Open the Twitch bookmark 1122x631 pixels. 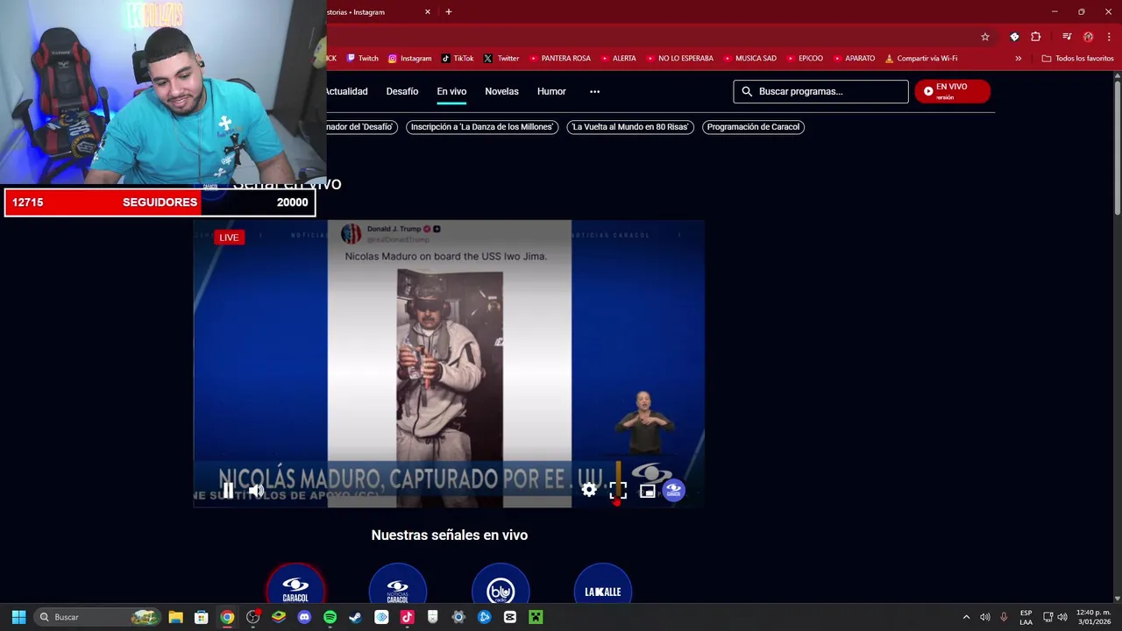coord(363,59)
